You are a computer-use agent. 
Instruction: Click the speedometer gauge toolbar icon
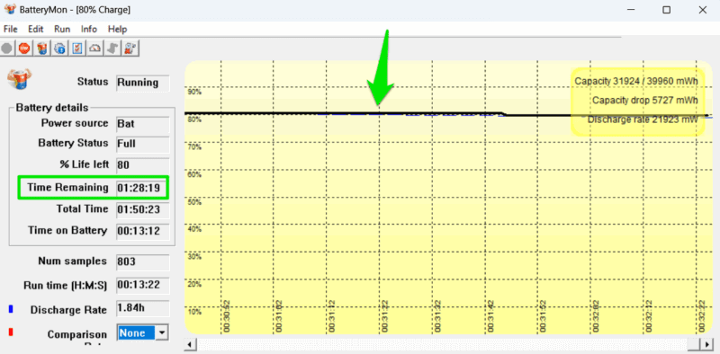pos(94,49)
